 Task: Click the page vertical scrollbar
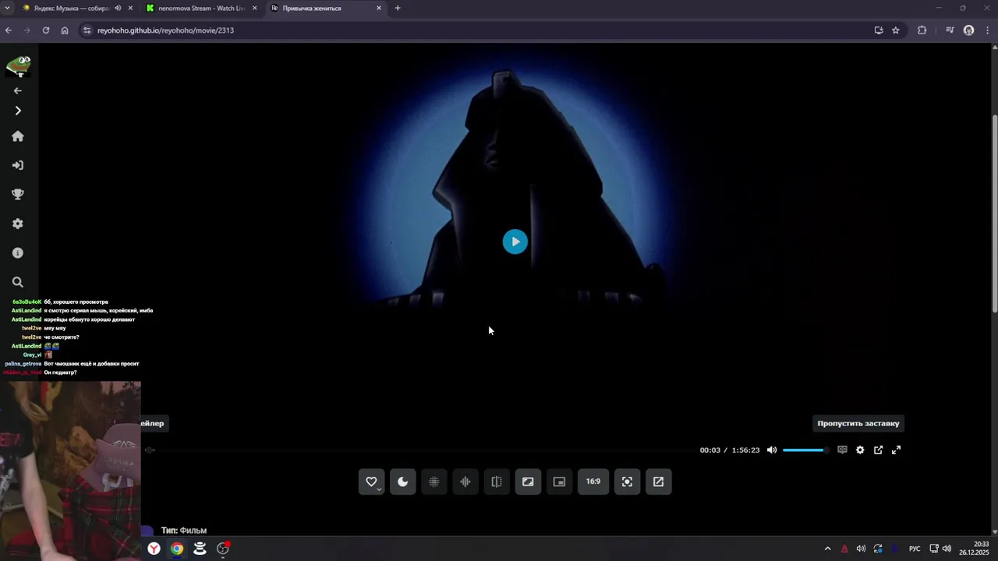coord(994,214)
